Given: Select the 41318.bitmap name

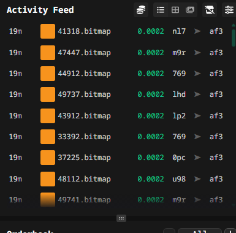Looking at the screenshot, I should tap(84, 31).
